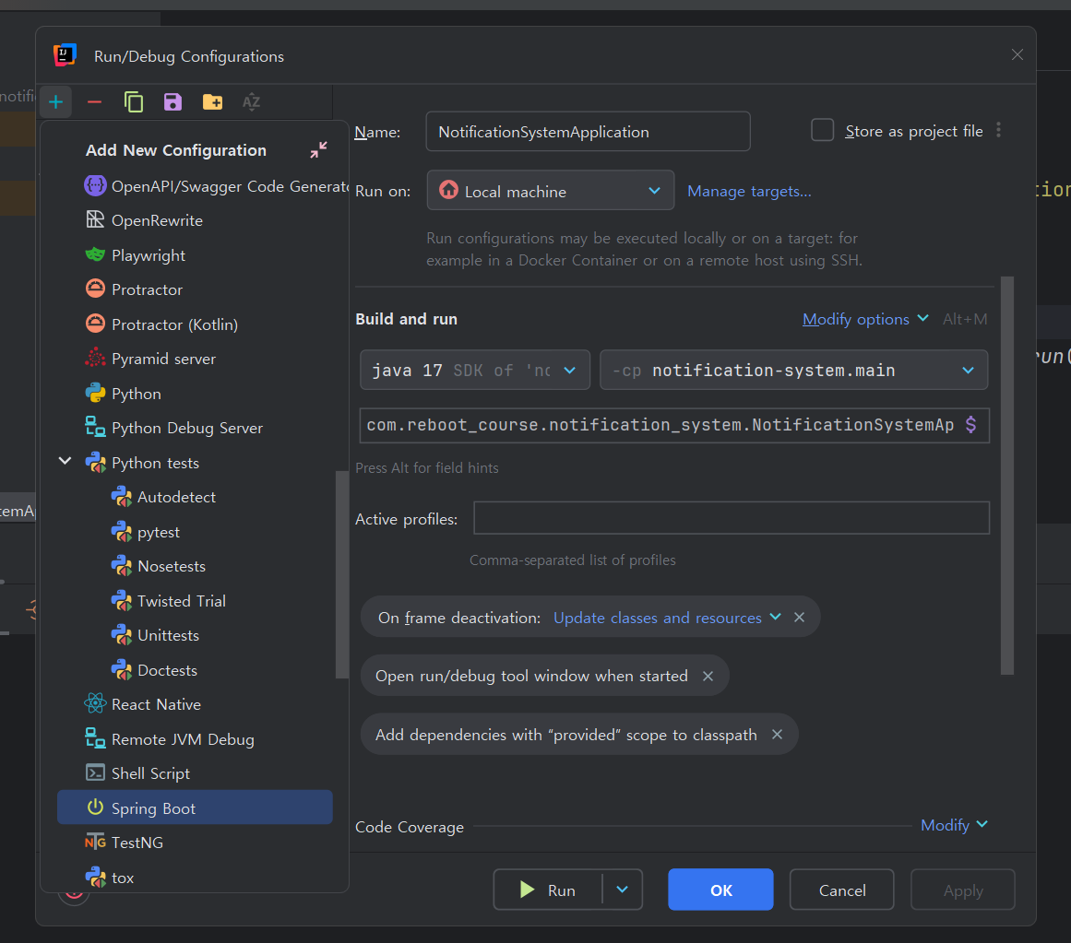Screen dimensions: 1071x943
Task: Click the Add New Configuration plus icon
Action: pos(56,102)
